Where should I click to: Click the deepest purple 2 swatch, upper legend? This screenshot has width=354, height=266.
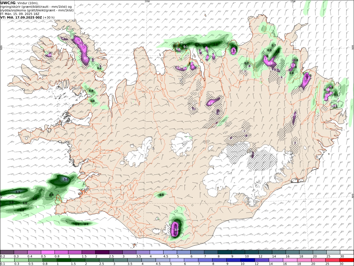pos(102,252)
